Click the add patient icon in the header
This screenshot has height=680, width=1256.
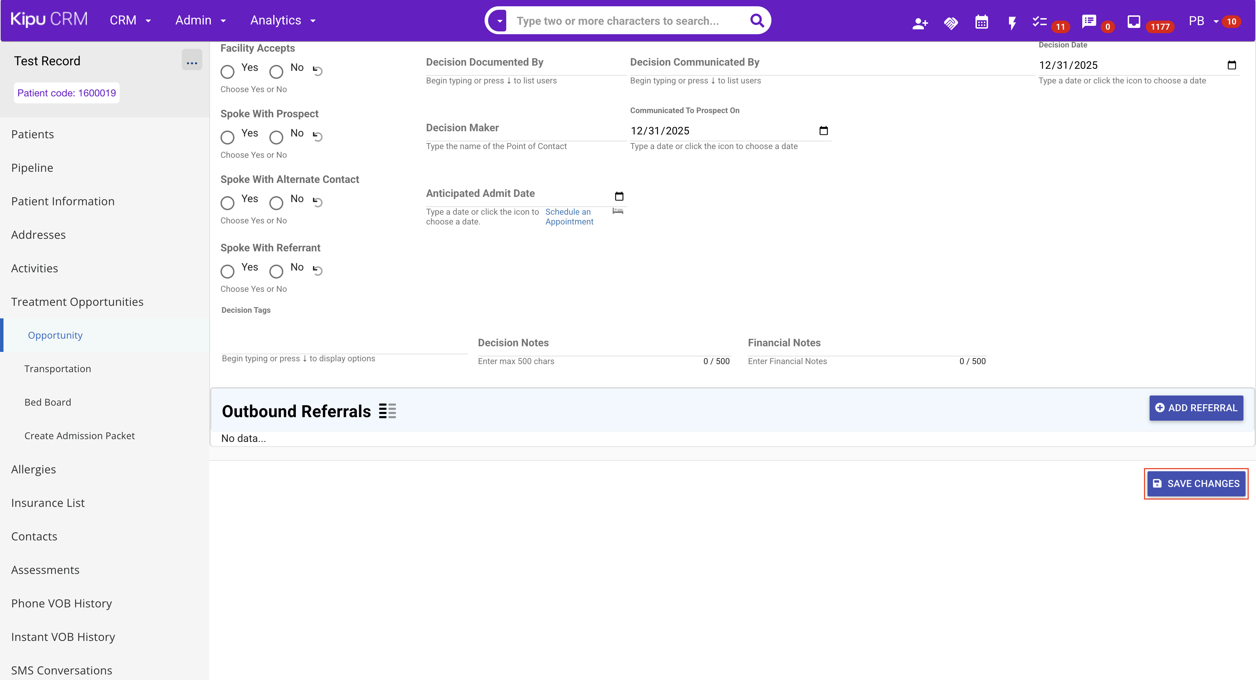coord(920,22)
